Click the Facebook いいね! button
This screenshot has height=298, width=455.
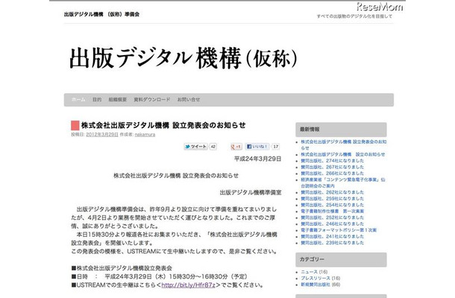[x=257, y=147]
